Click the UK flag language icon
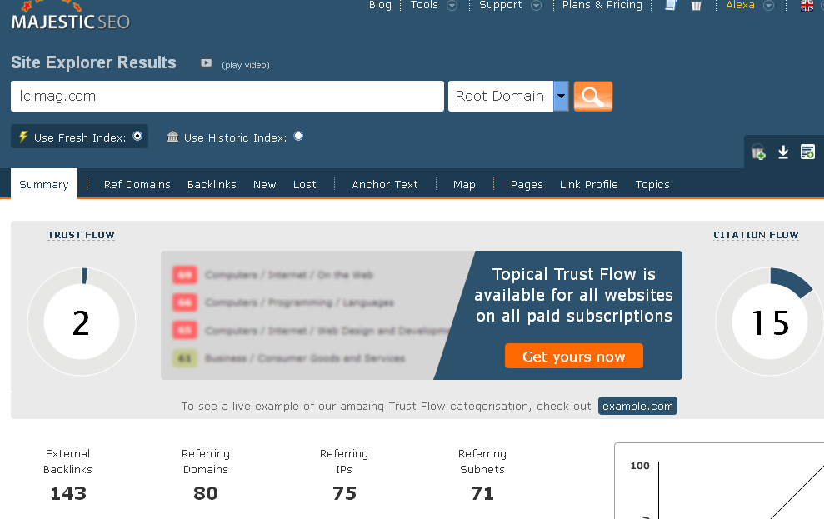This screenshot has height=519, width=824. 807,5
